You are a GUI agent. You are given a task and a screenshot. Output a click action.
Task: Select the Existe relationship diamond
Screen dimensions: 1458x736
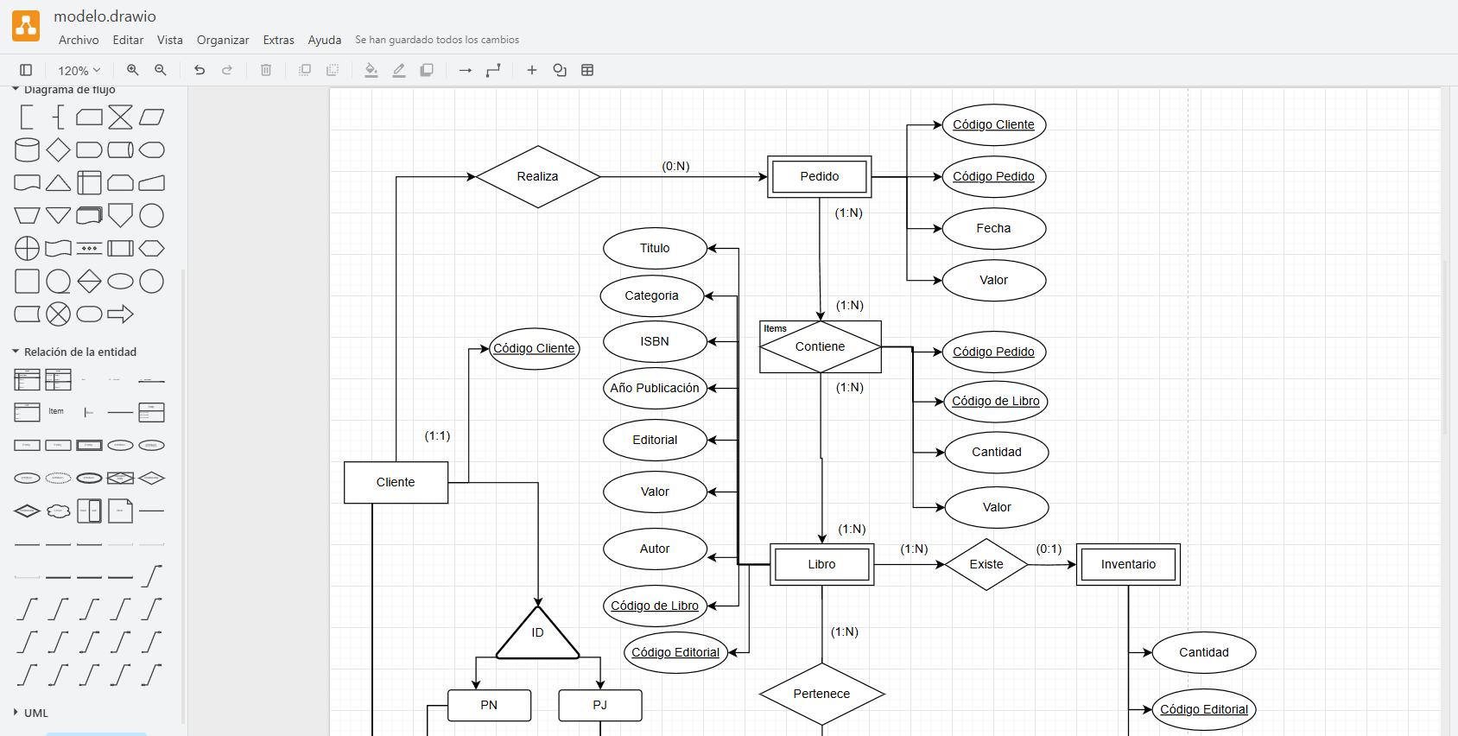click(986, 564)
